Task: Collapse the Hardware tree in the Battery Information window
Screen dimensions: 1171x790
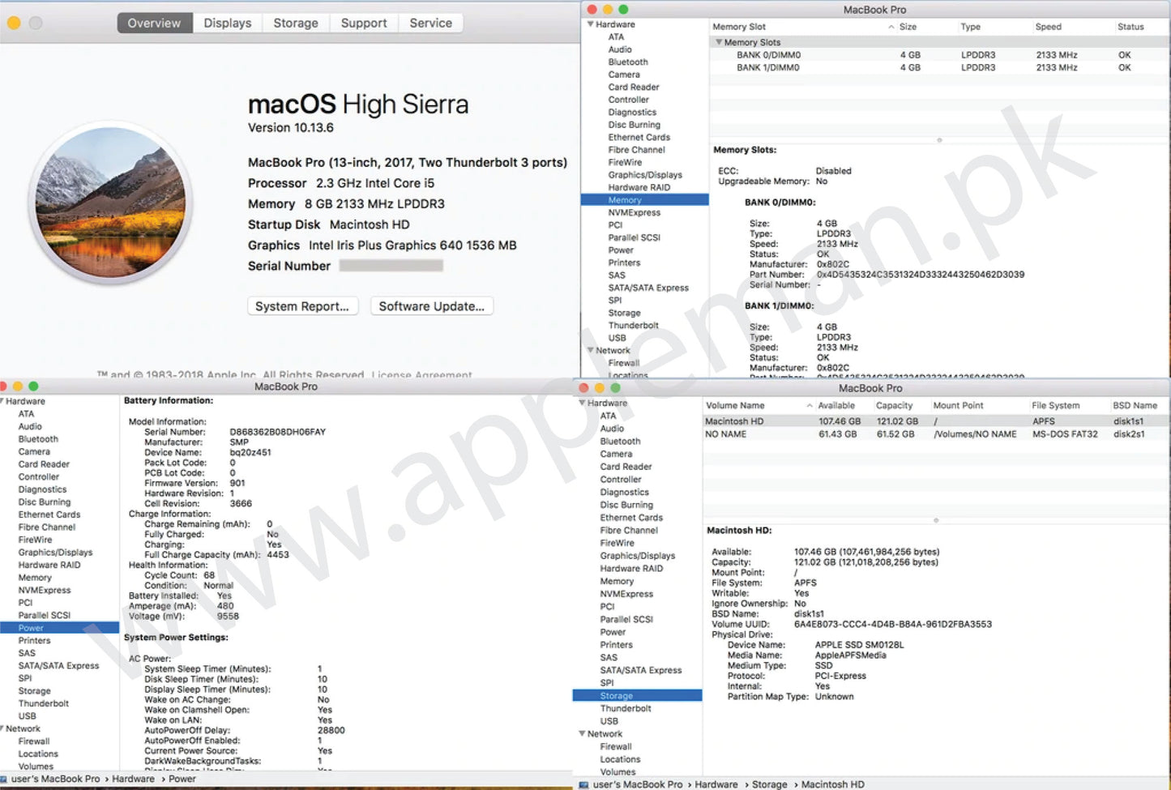Action: (2, 401)
